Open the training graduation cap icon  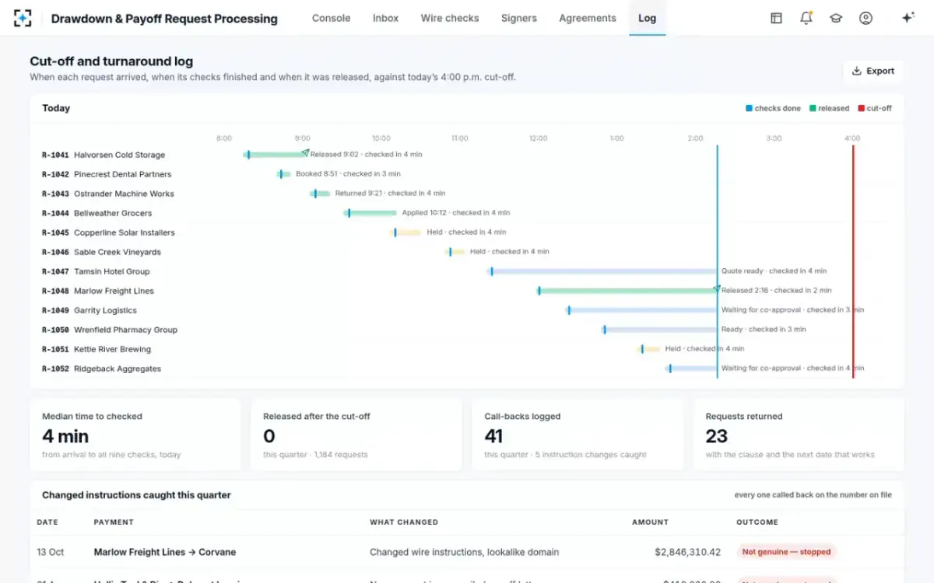pyautogui.click(x=836, y=18)
